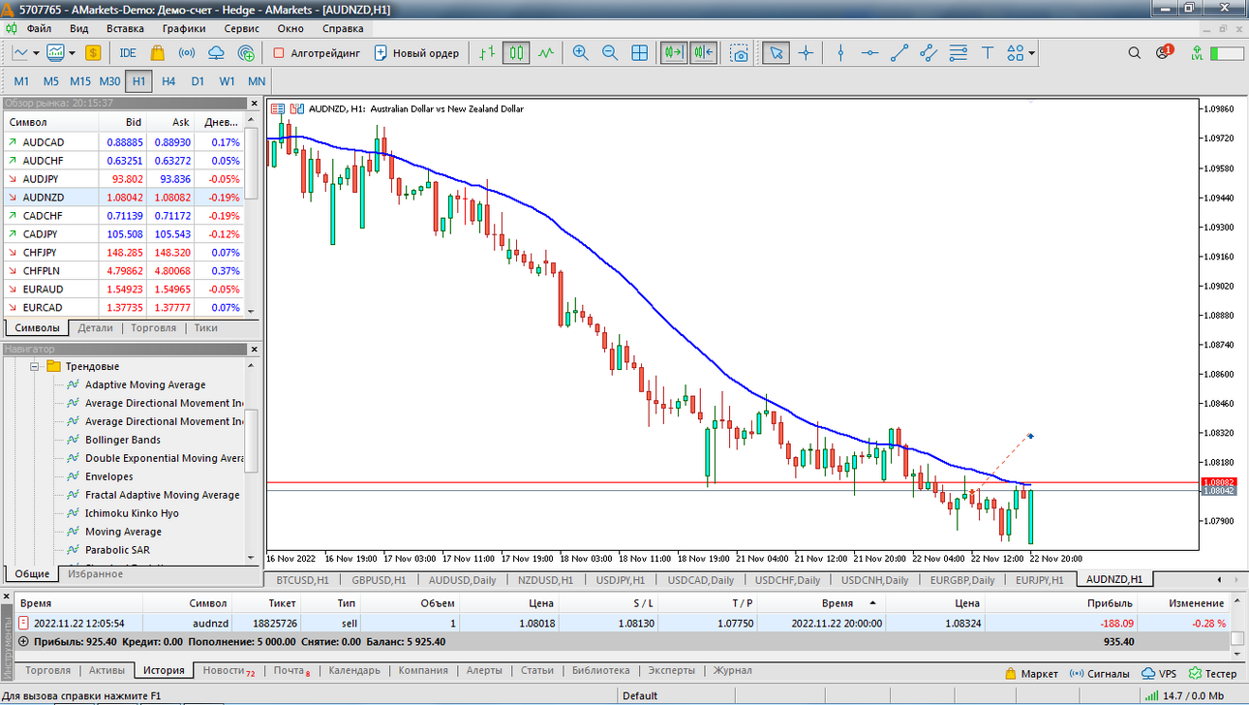This screenshot has width=1249, height=705.
Task: Select the crosshair tool
Action: pos(806,52)
